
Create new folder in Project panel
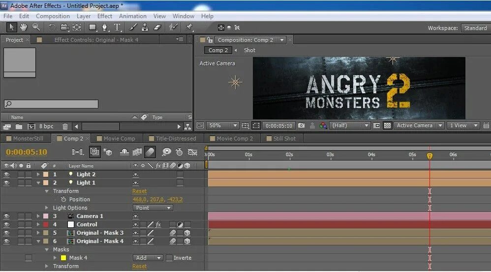coord(19,127)
